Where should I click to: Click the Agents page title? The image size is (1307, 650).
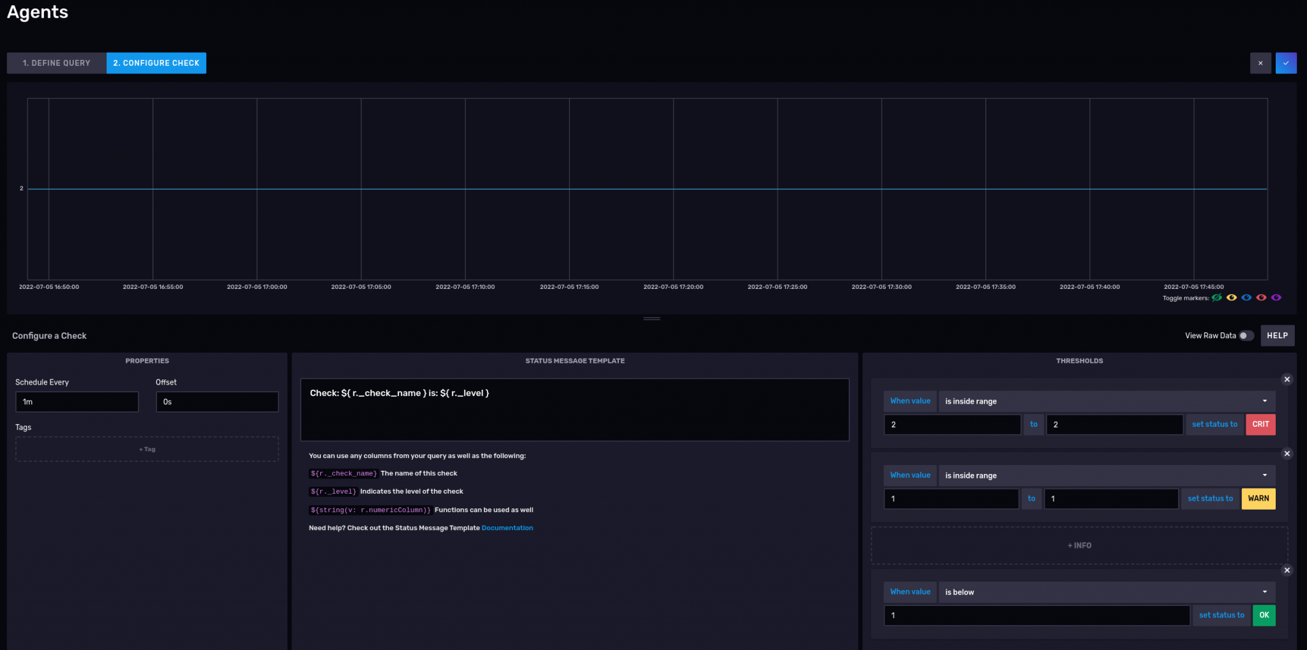[x=38, y=12]
